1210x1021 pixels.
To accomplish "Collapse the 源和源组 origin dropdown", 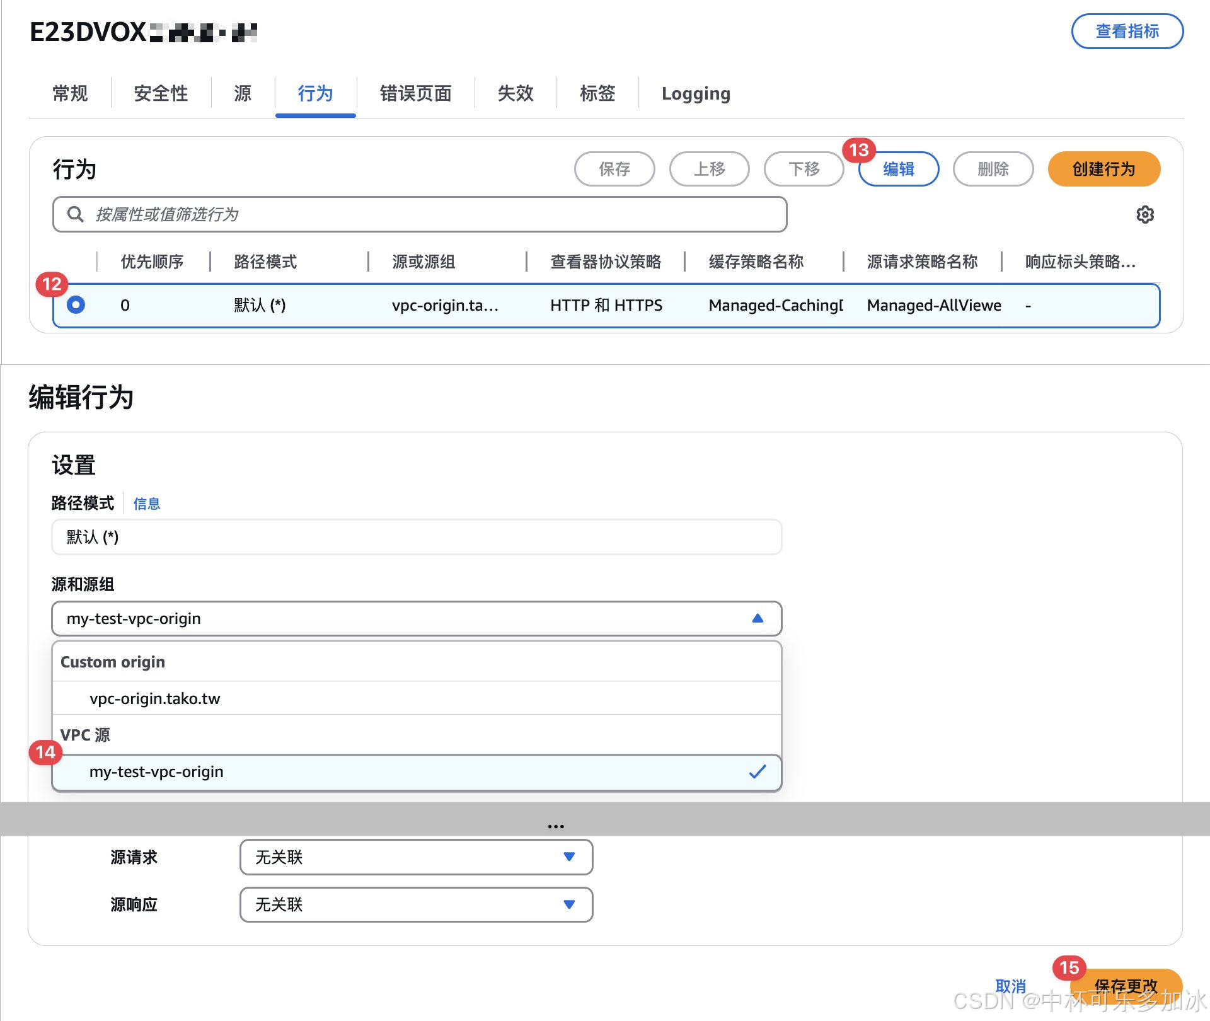I will pyautogui.click(x=757, y=618).
